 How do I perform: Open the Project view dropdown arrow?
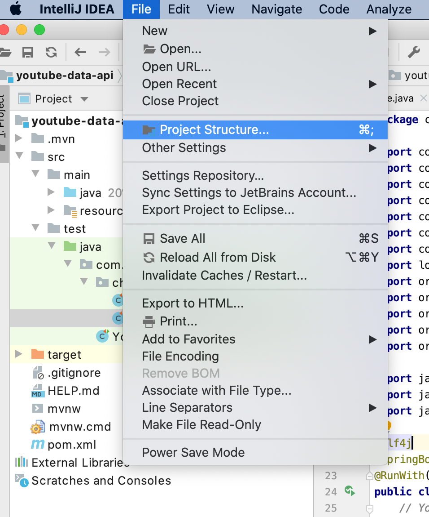(84, 99)
